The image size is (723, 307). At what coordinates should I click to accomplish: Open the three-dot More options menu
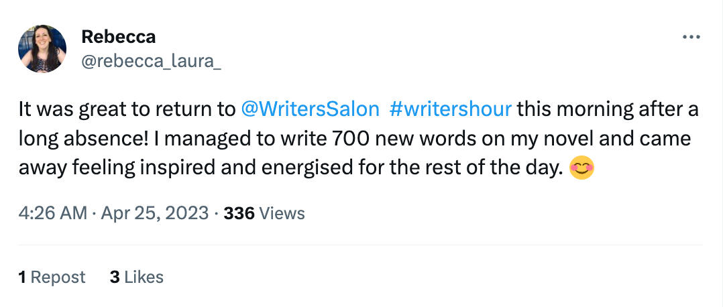pyautogui.click(x=691, y=38)
